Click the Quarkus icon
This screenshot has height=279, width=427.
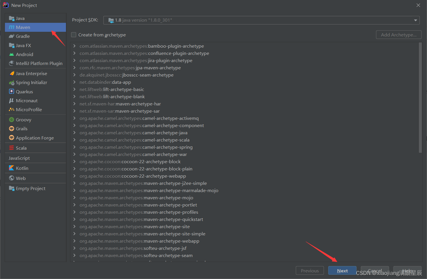(x=12, y=92)
